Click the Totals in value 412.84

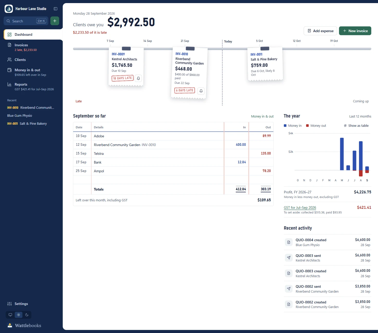pyautogui.click(x=241, y=189)
